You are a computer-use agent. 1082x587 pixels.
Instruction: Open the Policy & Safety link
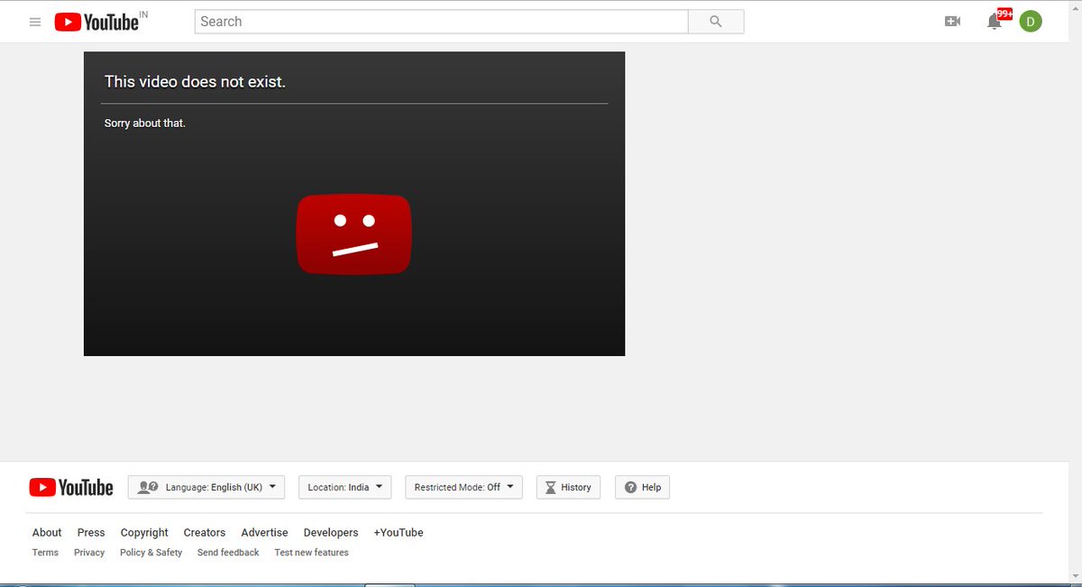[x=151, y=553]
